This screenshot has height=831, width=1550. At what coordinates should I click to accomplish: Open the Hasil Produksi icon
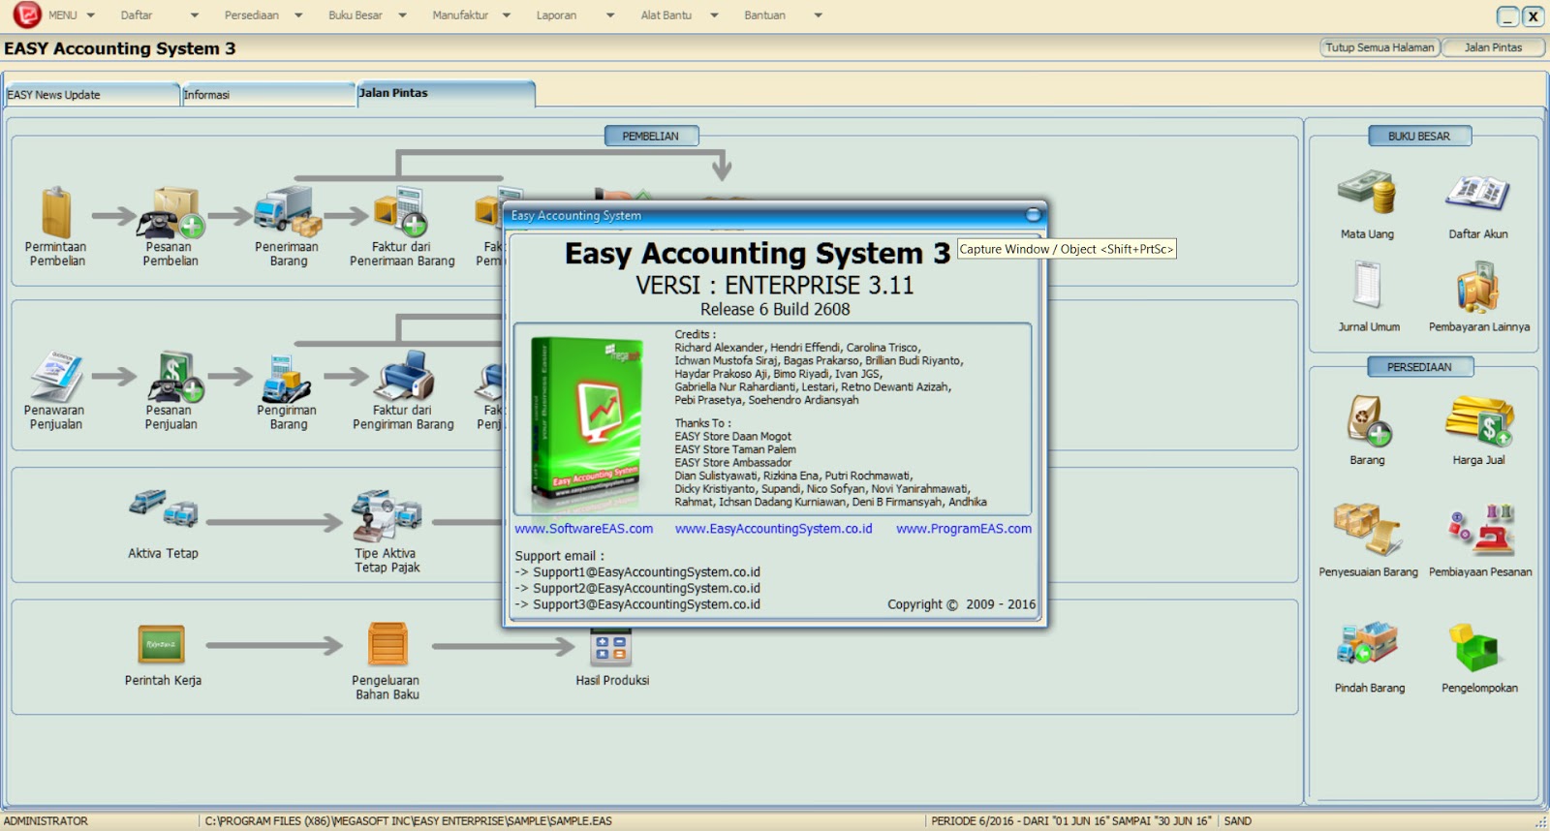pos(611,647)
